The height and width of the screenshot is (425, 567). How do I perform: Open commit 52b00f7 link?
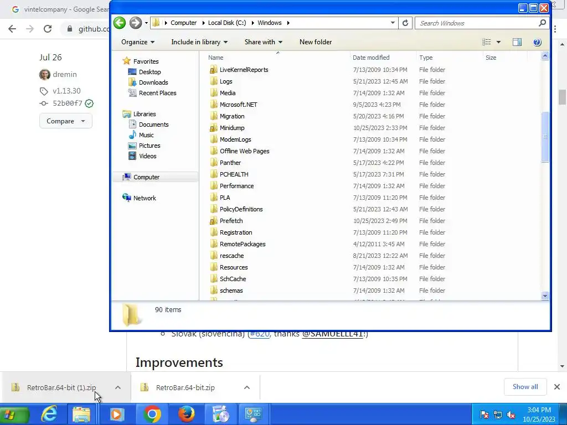(67, 103)
